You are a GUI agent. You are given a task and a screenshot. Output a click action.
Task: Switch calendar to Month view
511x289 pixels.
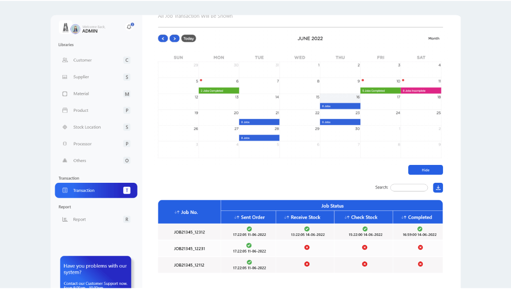tap(433, 39)
